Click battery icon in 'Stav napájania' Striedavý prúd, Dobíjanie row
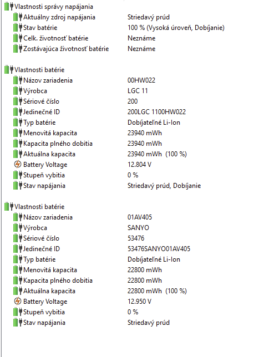 pyautogui.click(x=18, y=186)
